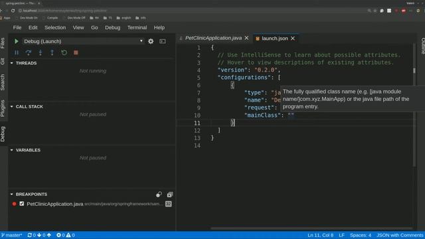425x239 pixels.
Task: Open the Help menu
Action: (159, 28)
